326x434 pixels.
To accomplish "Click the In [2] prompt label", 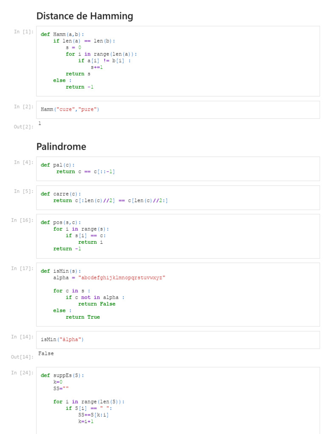I will [23, 107].
